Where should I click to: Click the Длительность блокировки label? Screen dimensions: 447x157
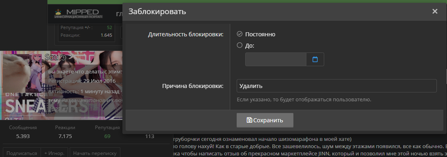tap(186, 34)
